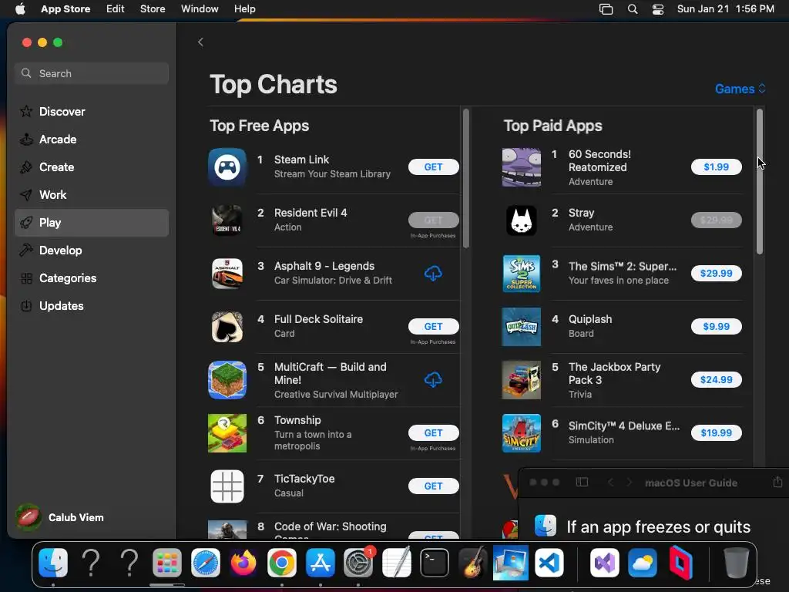Launch Visual Studio Code from Dock
789x592 pixels.
pyautogui.click(x=549, y=562)
